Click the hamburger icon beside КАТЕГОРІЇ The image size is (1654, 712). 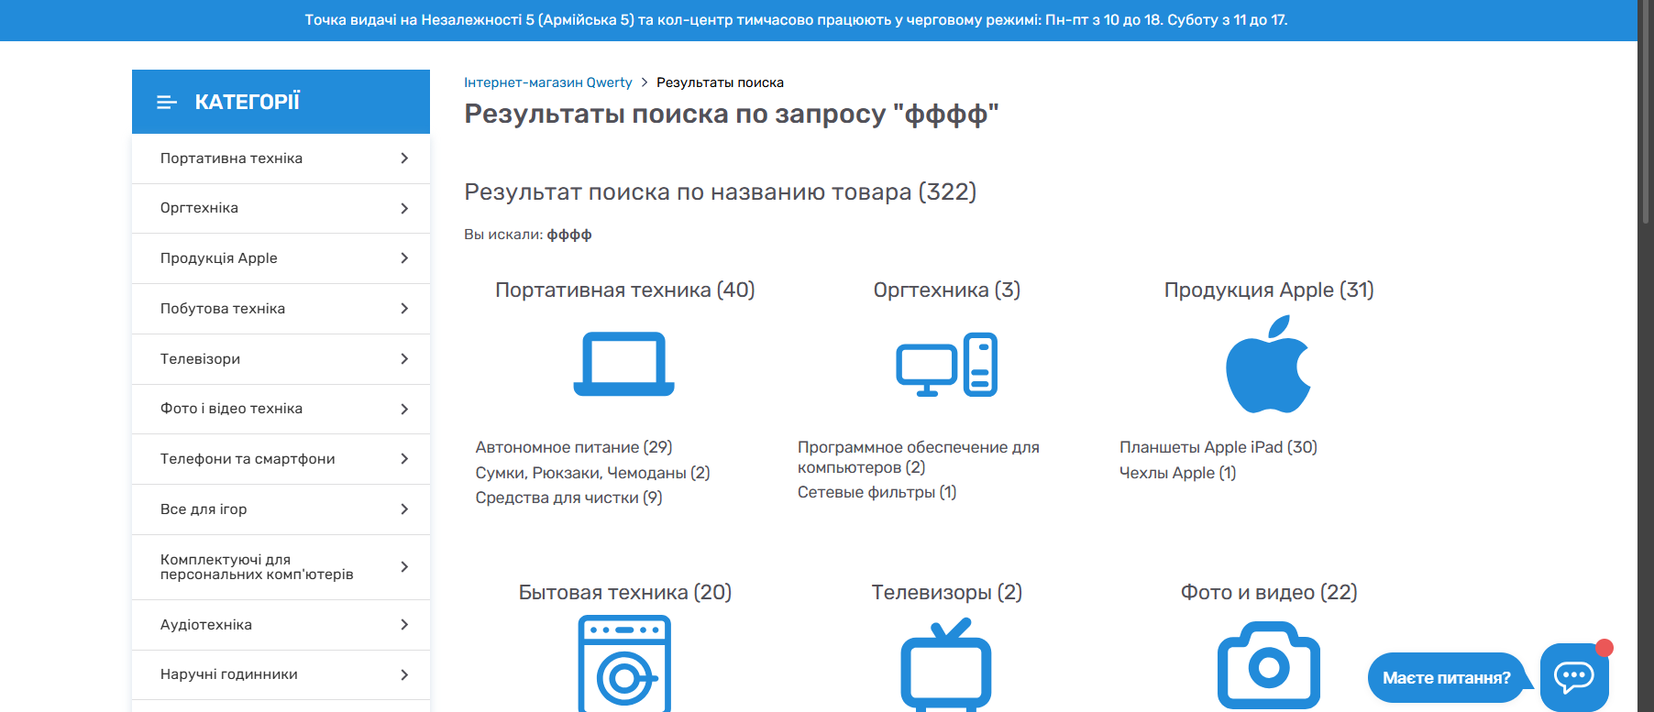pyautogui.click(x=166, y=103)
